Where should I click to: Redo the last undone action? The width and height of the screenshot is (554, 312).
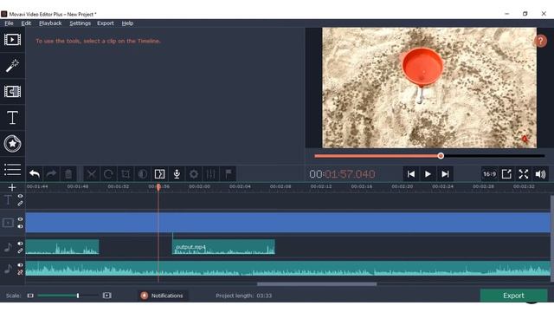tap(52, 174)
